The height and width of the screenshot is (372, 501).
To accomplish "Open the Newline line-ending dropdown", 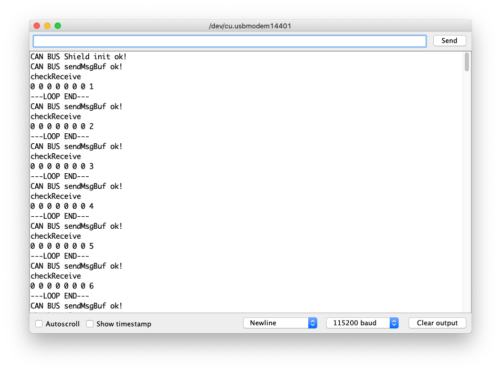I will (x=280, y=323).
